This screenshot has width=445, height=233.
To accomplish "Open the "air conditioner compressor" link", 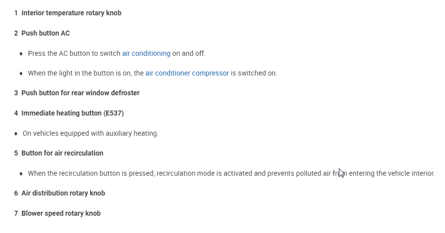I will (187, 73).
